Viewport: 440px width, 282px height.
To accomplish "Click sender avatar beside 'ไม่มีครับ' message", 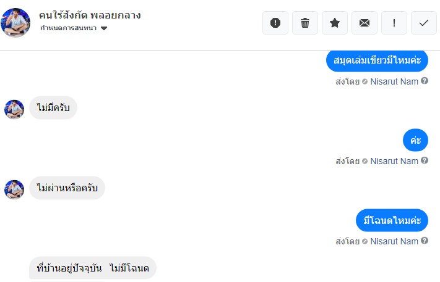I will (x=14, y=109).
